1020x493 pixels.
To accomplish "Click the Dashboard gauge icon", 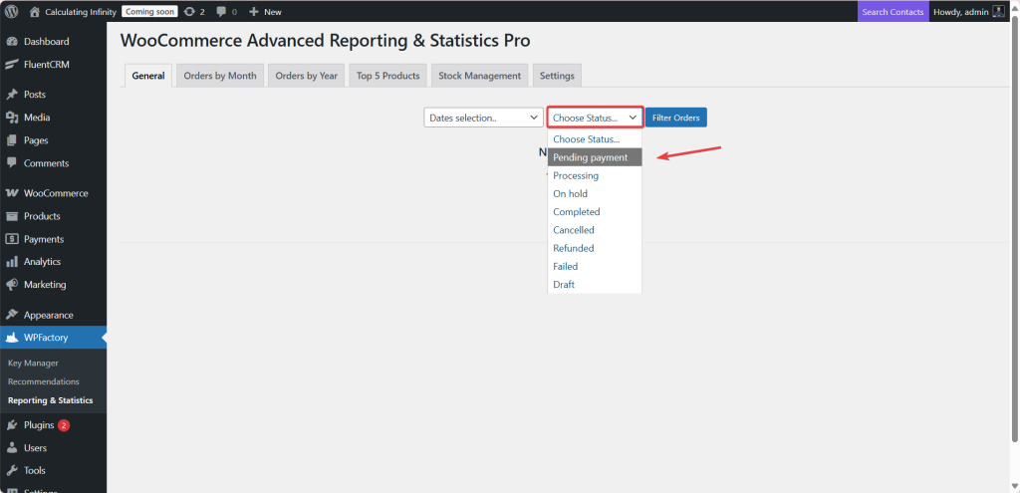I will (x=12, y=42).
